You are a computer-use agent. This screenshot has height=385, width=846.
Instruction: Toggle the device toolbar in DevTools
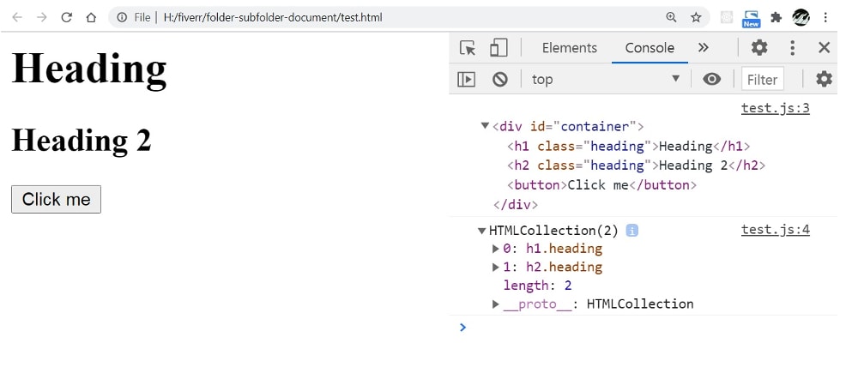coord(499,48)
